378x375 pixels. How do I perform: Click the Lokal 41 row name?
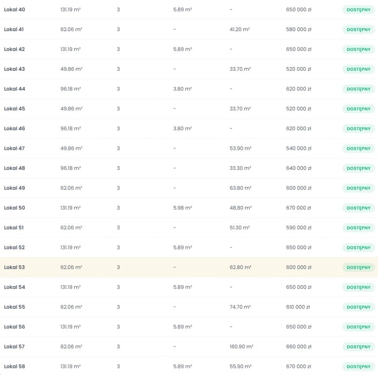(14, 29)
